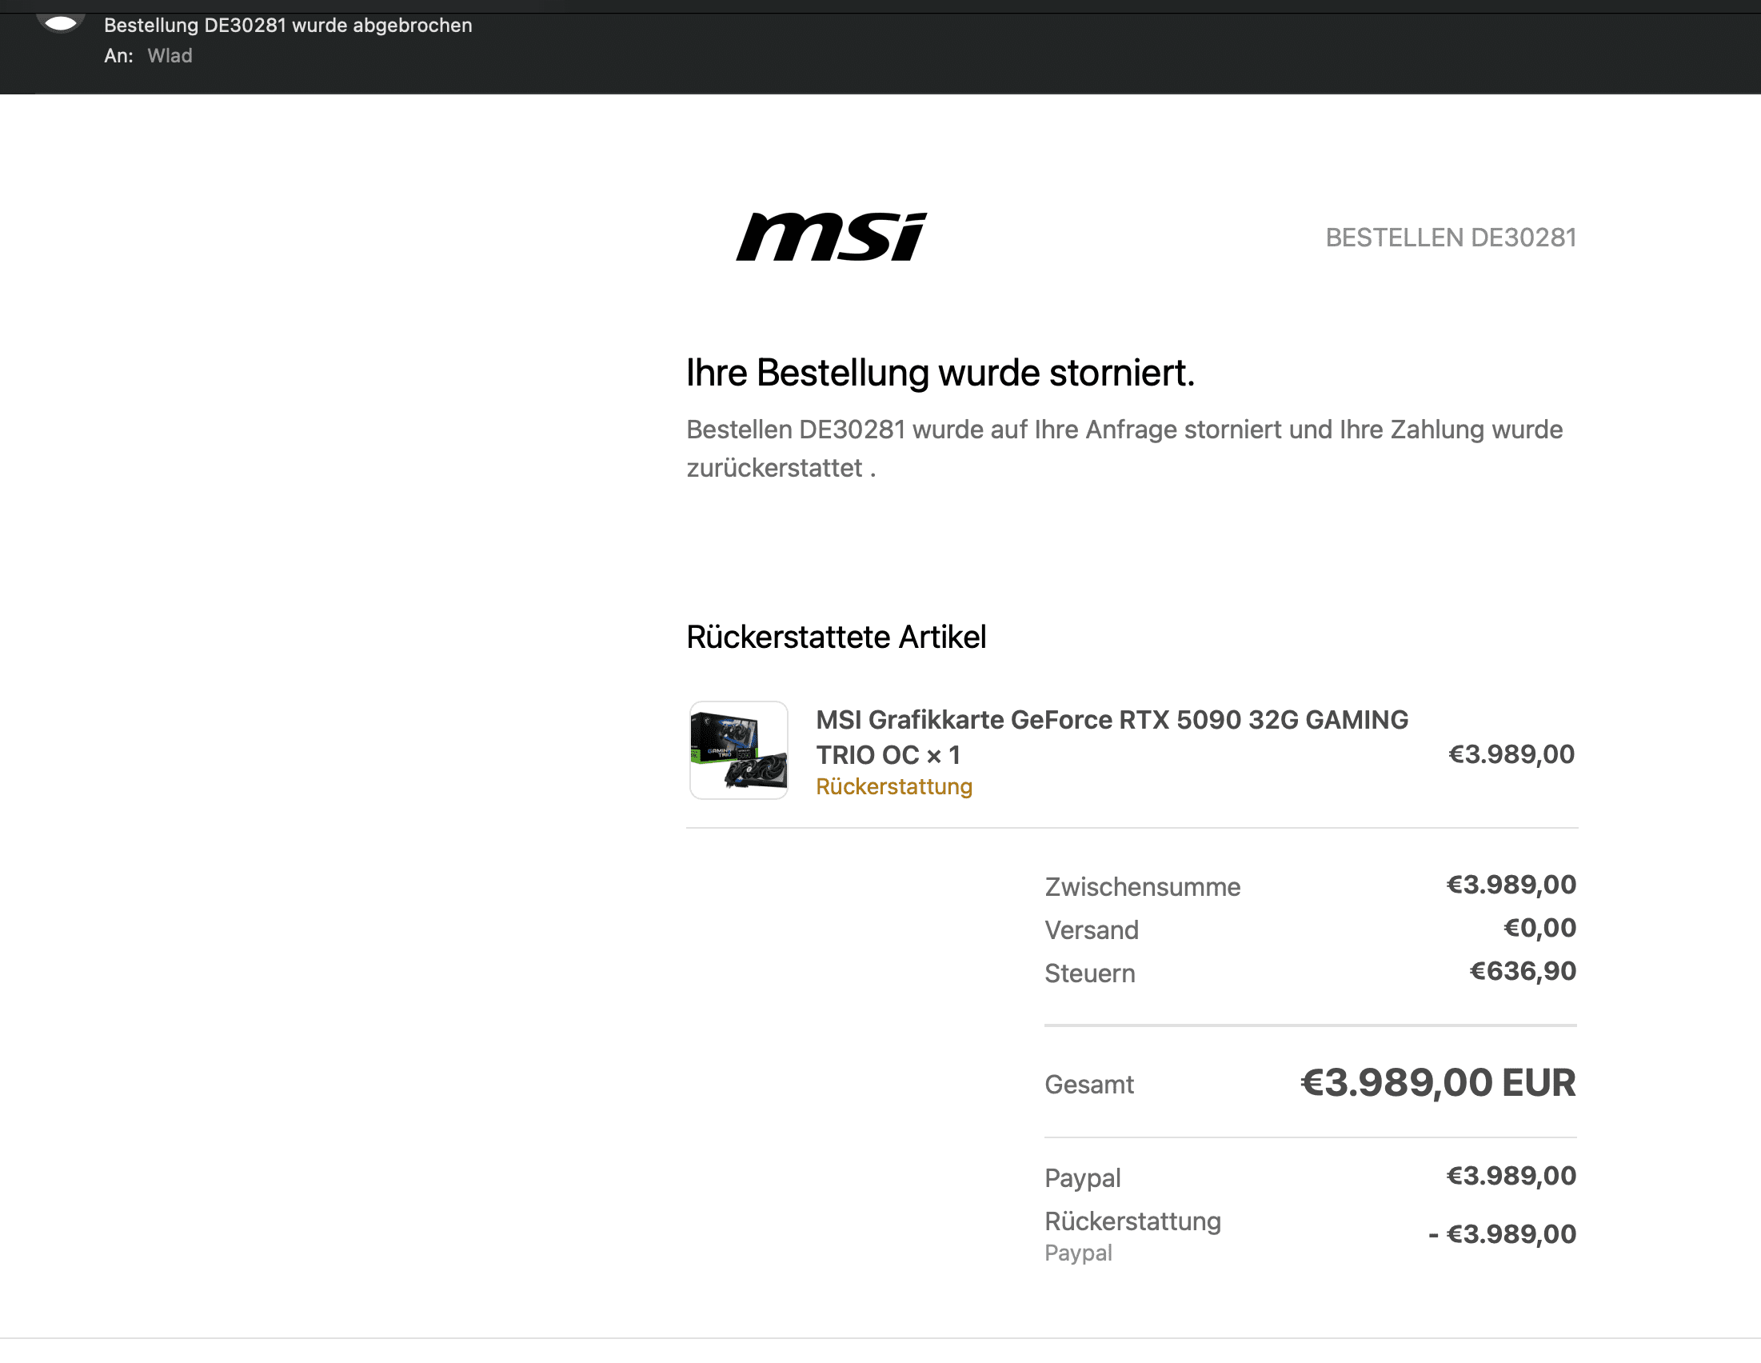
Task: Click the 'Rückerstattete Artikel' section heading
Action: (837, 638)
